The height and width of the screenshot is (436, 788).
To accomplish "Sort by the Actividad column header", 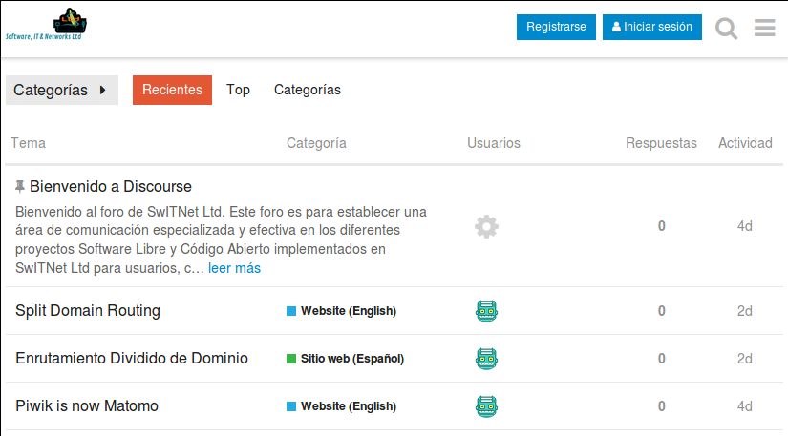I will pos(745,143).
